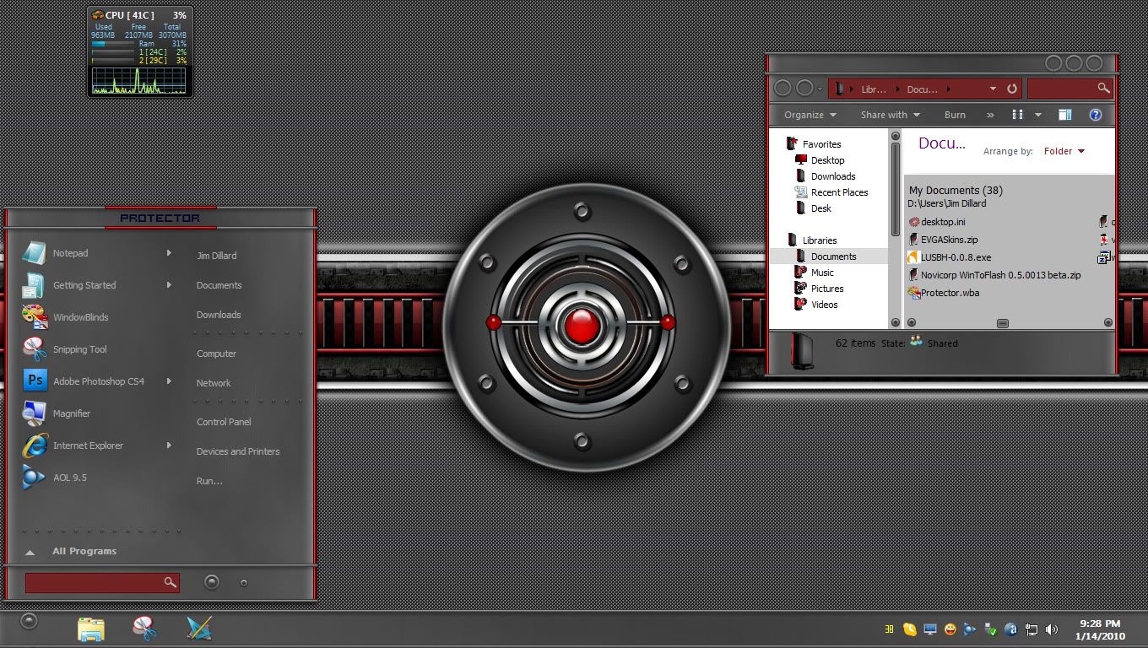Screen dimensions: 1148x648
Task: Click the Explorer search box
Action: pos(1069,88)
